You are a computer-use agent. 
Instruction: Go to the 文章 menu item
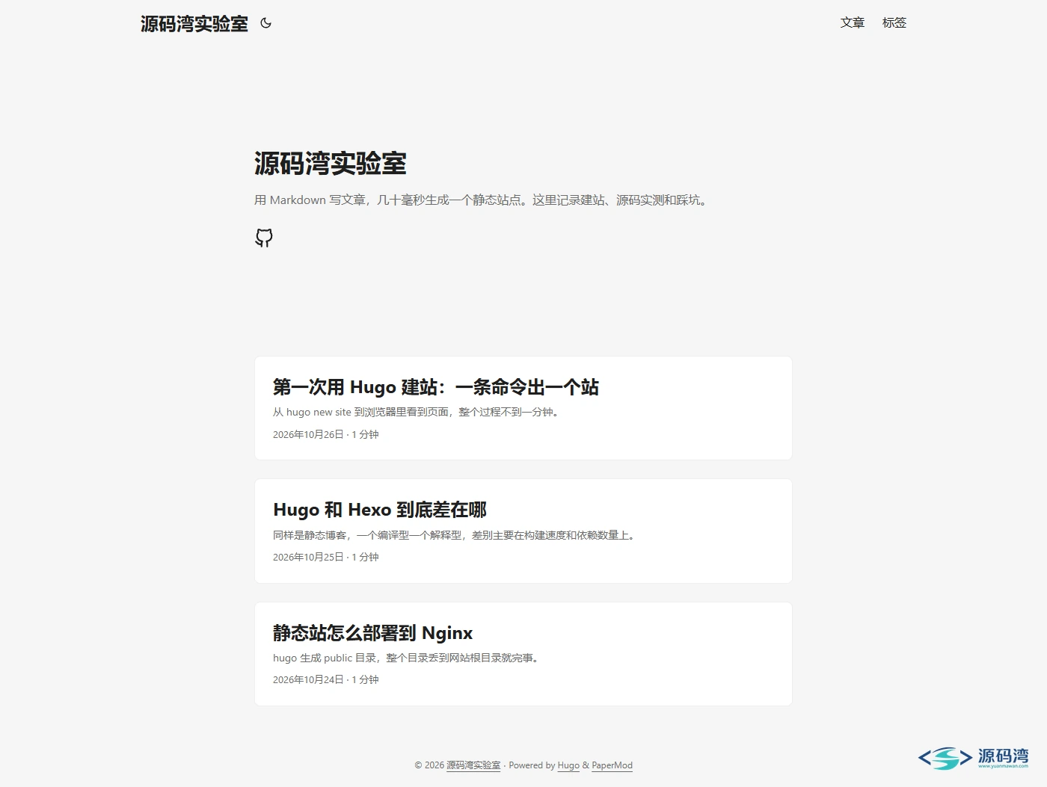(853, 23)
